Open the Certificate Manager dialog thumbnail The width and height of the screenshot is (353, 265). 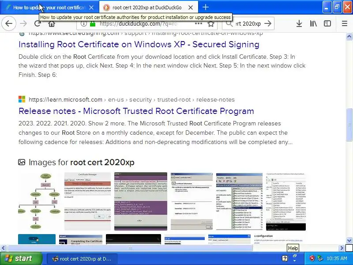pos(87,201)
